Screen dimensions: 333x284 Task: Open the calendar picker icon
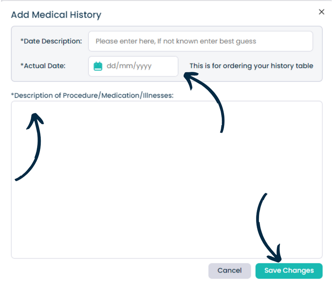pos(98,66)
